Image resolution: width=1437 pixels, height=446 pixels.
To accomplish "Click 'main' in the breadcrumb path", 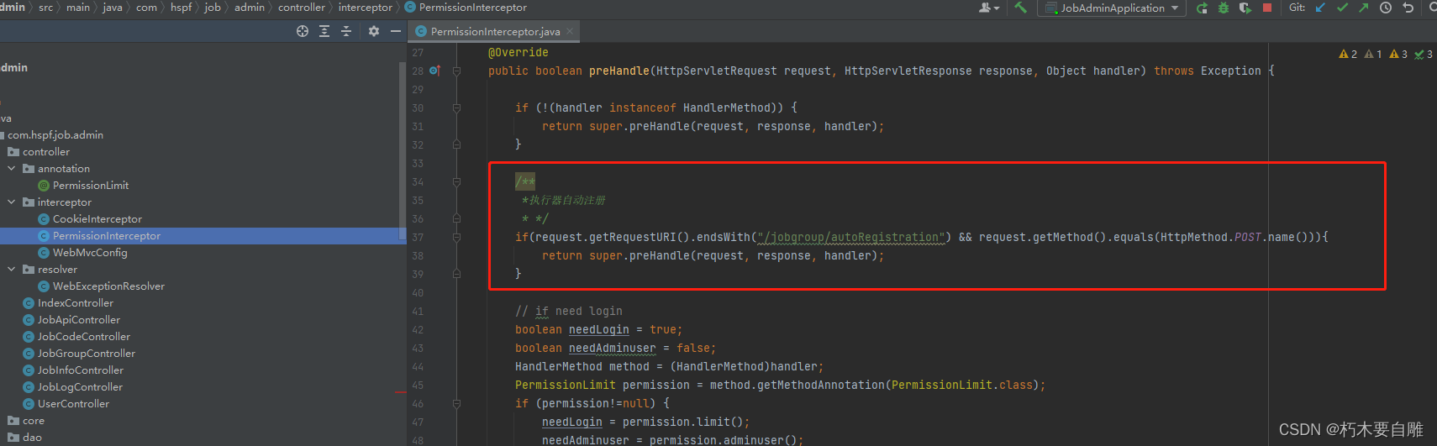I will [78, 8].
